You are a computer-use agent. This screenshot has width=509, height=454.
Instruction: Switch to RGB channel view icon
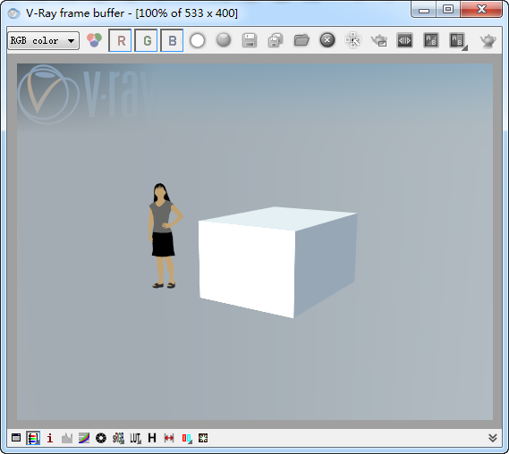coord(94,40)
